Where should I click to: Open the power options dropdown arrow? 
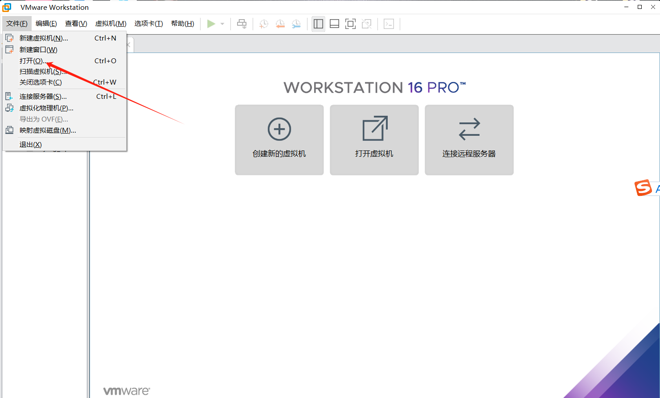[222, 24]
